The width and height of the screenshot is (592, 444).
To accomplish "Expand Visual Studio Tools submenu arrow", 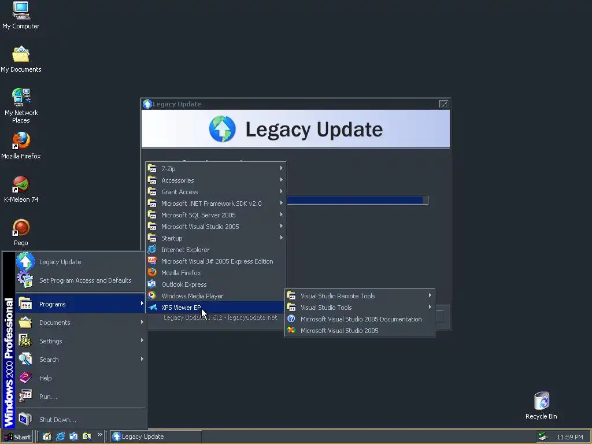I will point(430,308).
